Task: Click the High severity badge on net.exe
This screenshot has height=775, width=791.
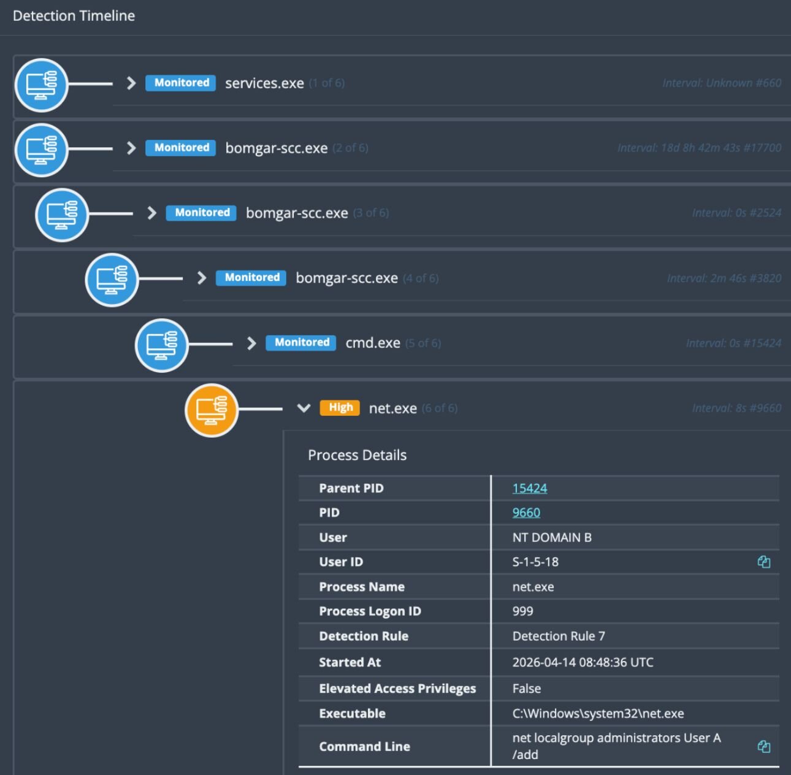Action: click(340, 408)
